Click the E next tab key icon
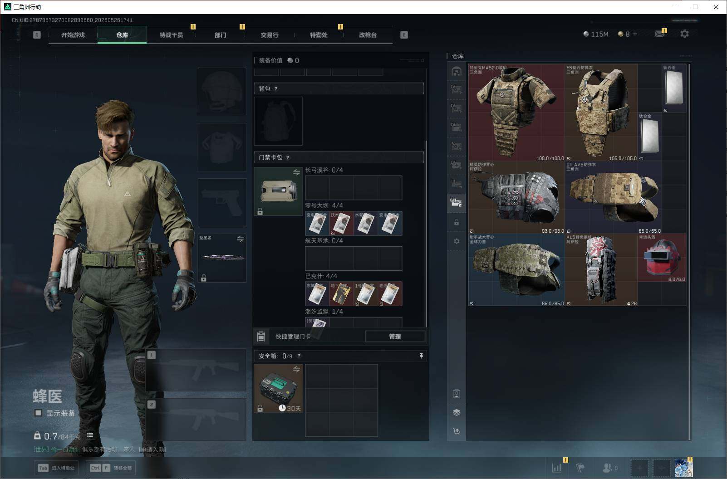 pyautogui.click(x=404, y=35)
